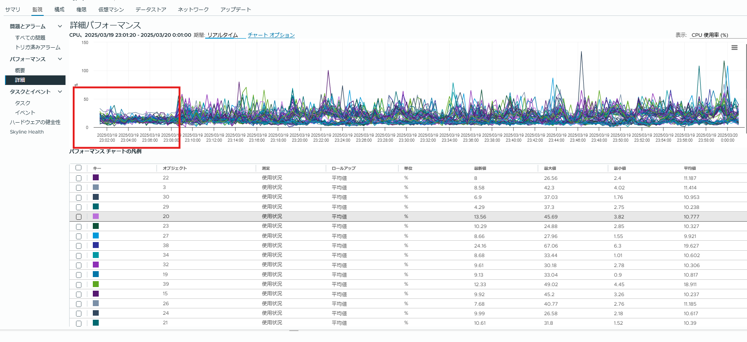Sort by the 最小値 column header

click(x=620, y=169)
